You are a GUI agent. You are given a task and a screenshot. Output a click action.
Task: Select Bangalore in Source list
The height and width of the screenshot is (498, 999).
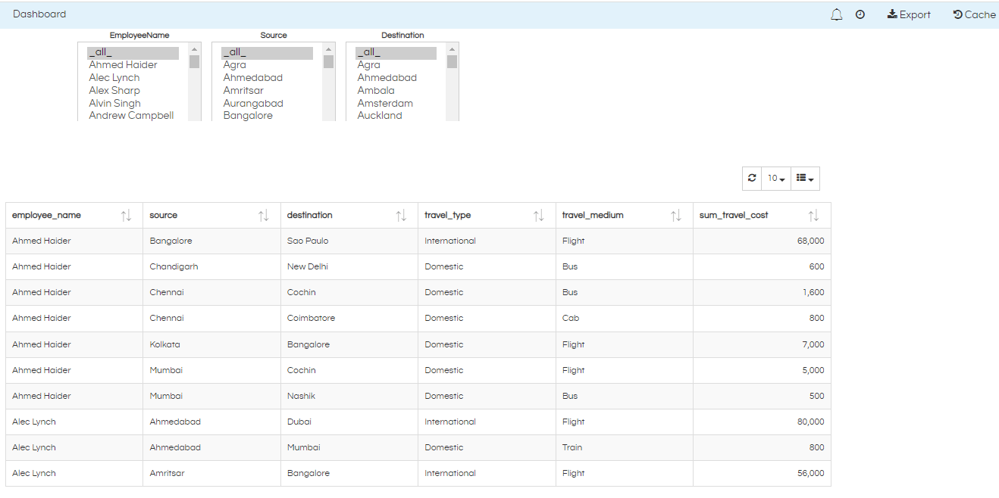[x=267, y=116]
